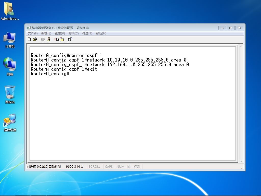Screen dimensions: 261x196
Task: Click the terminal scrollbar down arrow
Action: (241, 161)
